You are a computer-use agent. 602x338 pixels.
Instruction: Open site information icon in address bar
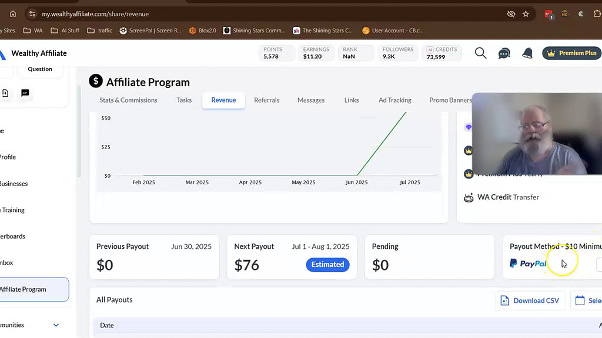(x=32, y=14)
